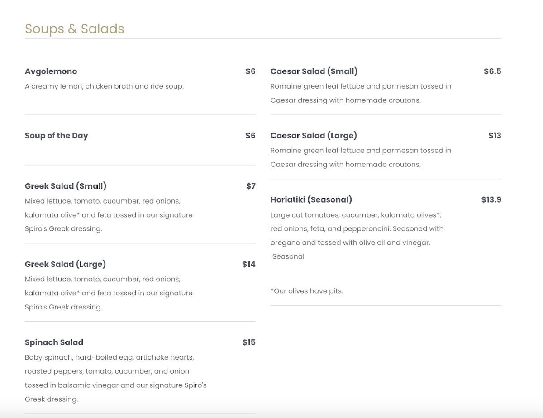
Task: Select the Greek Salad (Large) item title
Action: click(x=65, y=264)
